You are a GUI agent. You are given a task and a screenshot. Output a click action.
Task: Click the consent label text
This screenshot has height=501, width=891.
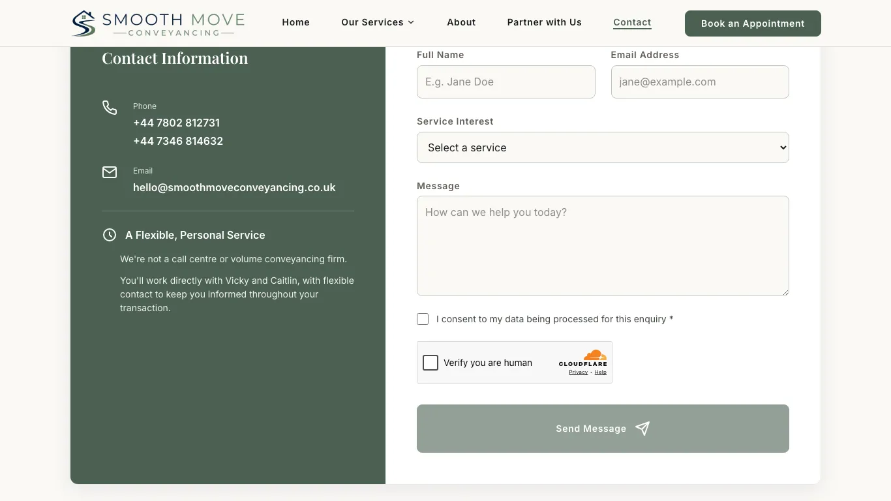(554, 319)
